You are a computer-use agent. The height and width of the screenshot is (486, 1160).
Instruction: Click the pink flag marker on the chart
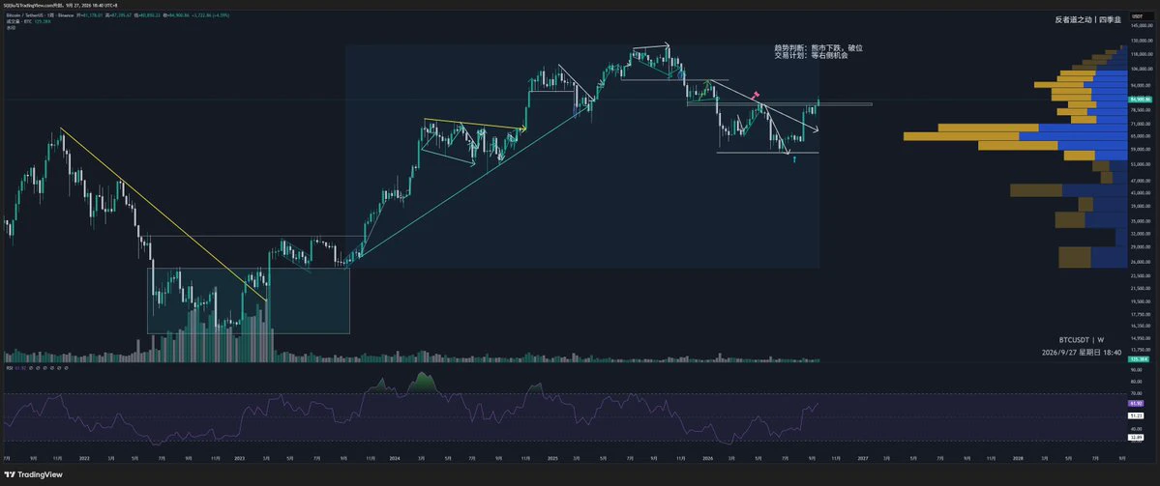click(x=756, y=95)
